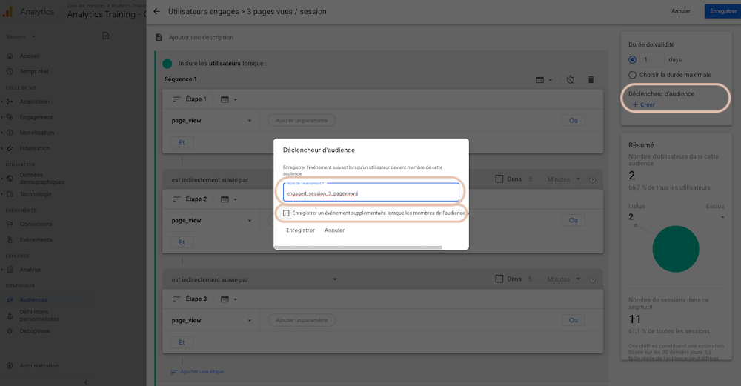741x386 pixels.
Task: Click the Engagement sidebar icon
Action: point(10,117)
